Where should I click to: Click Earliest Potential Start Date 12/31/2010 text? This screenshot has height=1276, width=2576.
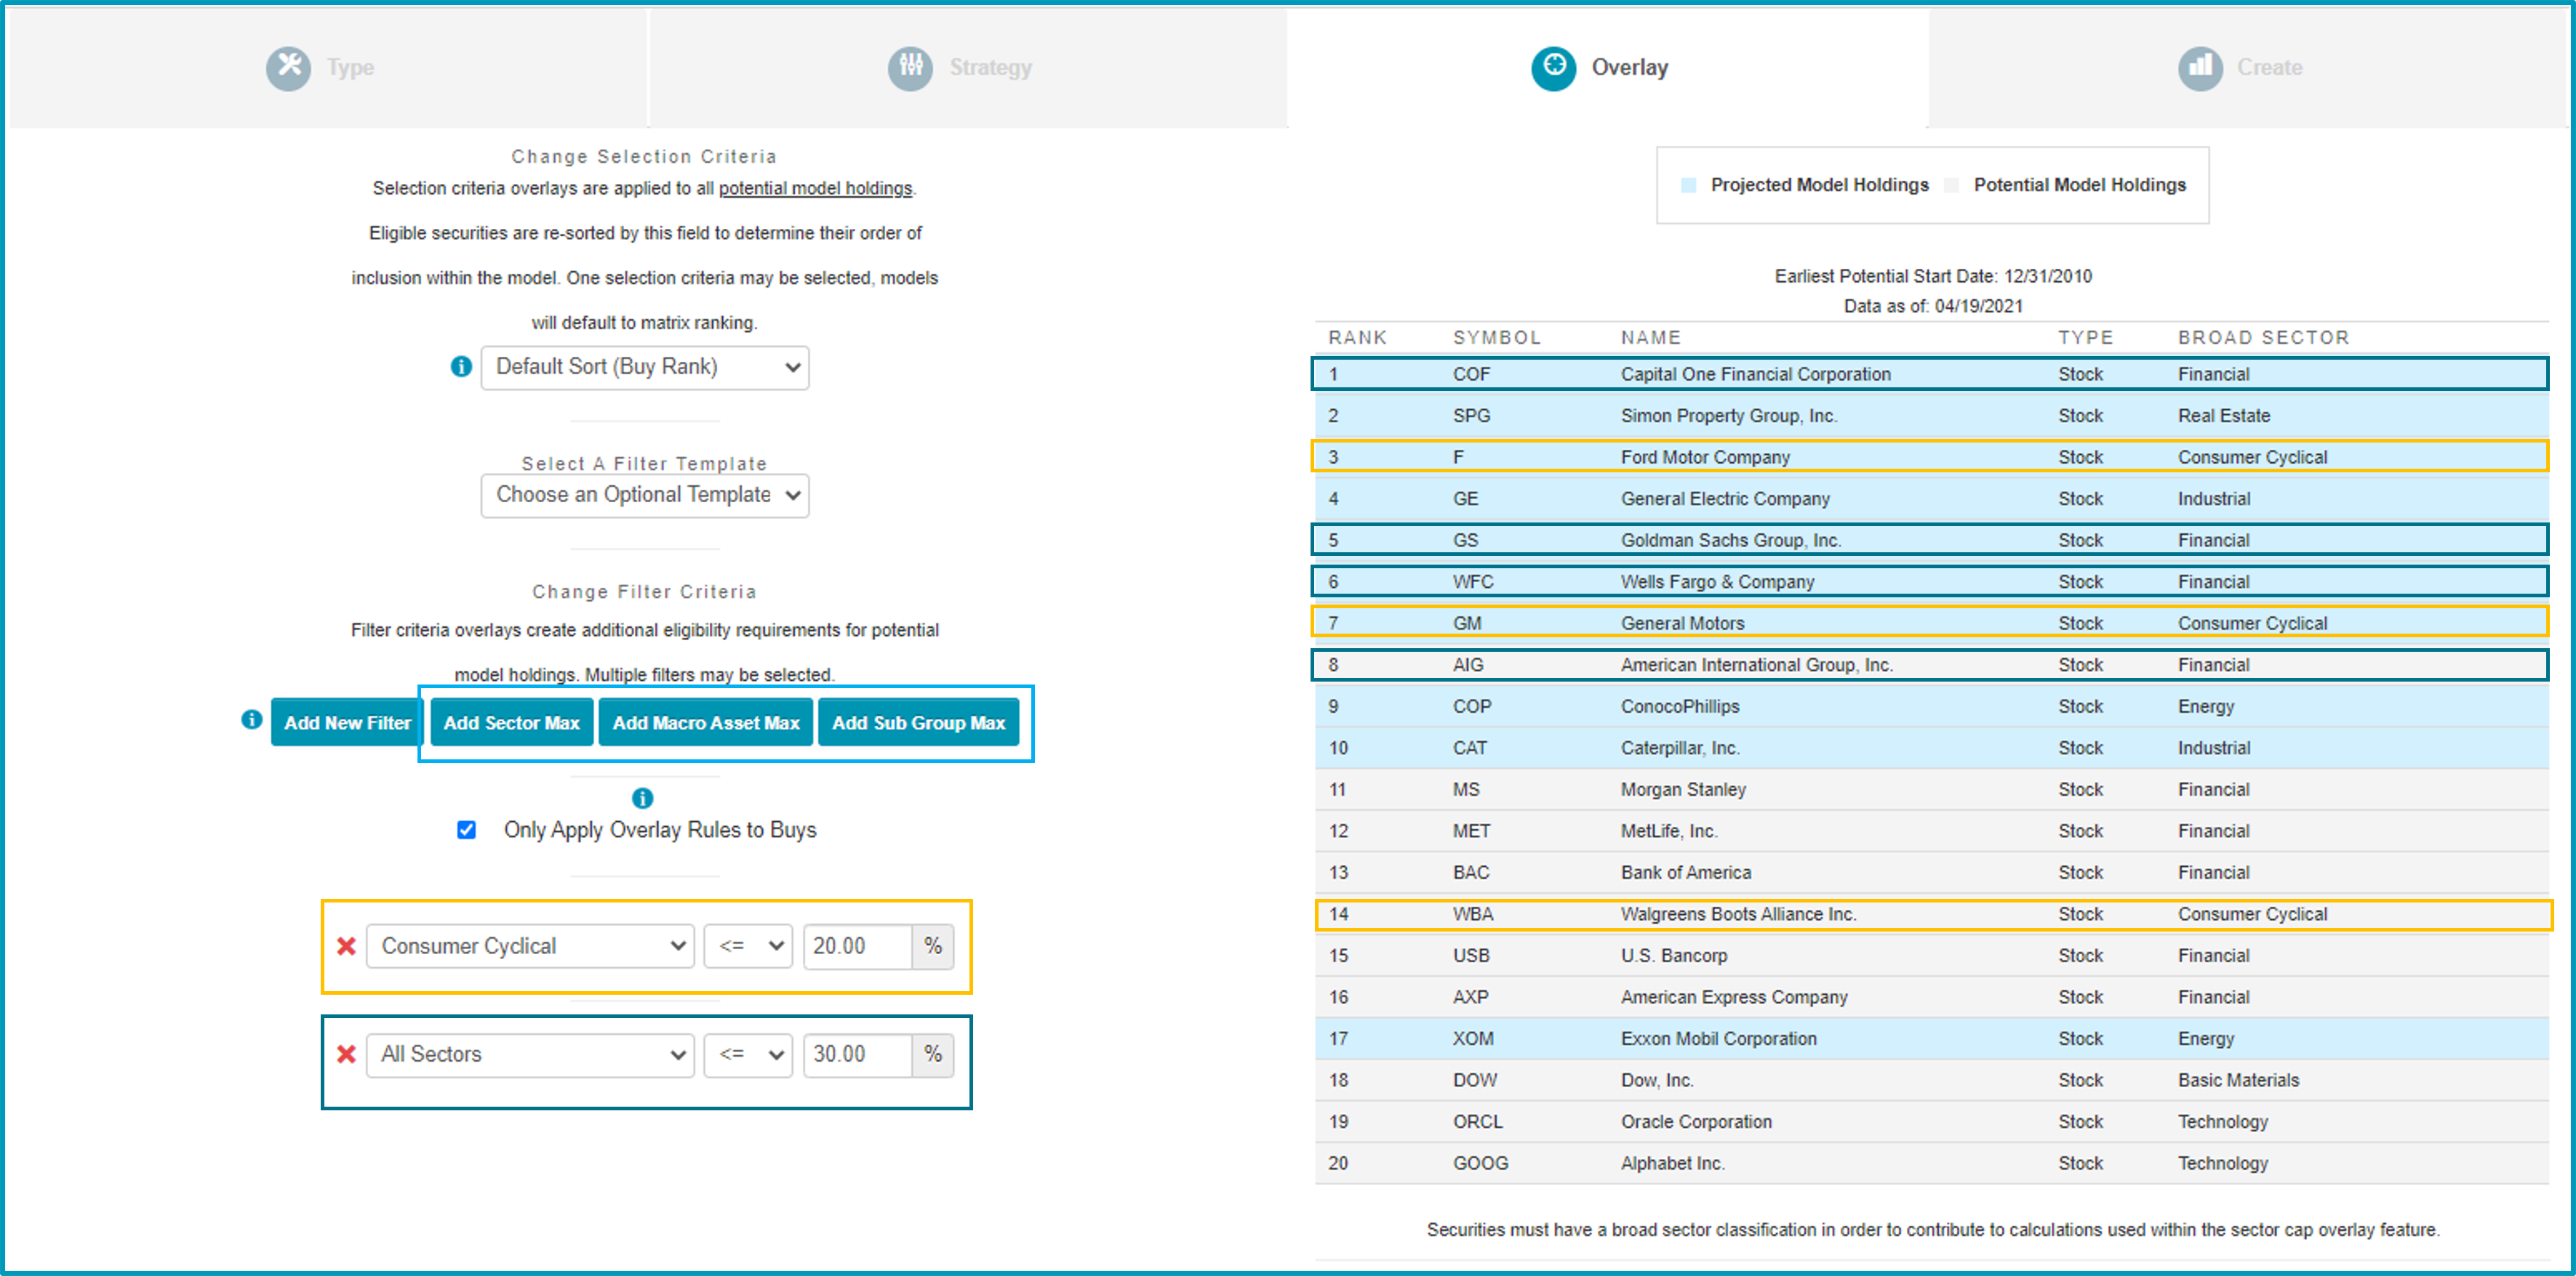(x=1932, y=276)
